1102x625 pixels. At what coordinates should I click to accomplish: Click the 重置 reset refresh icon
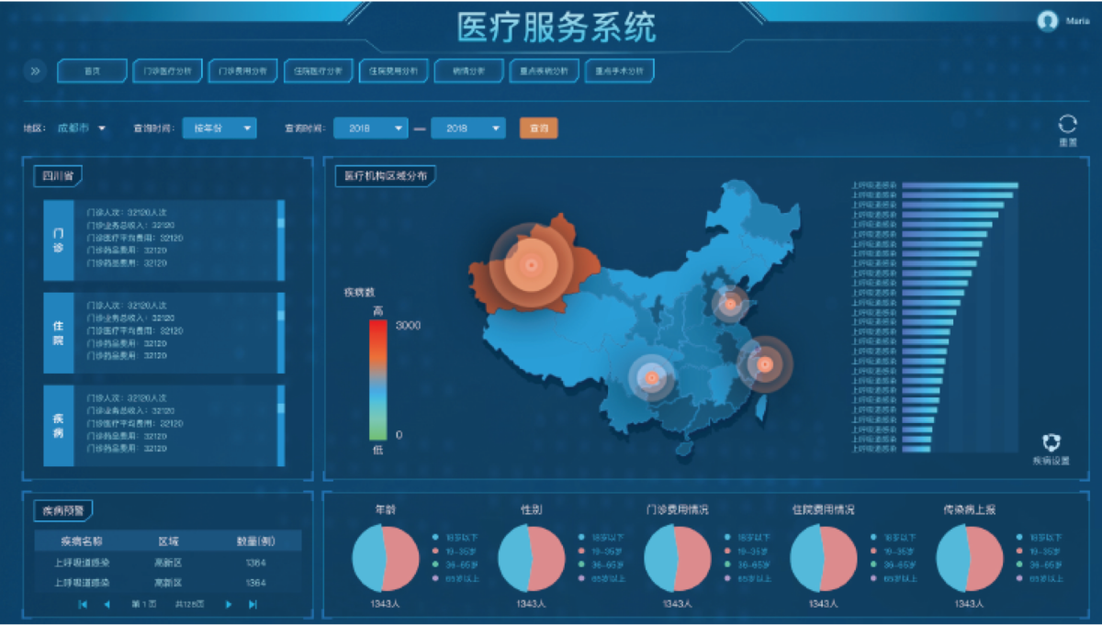coord(1067,125)
